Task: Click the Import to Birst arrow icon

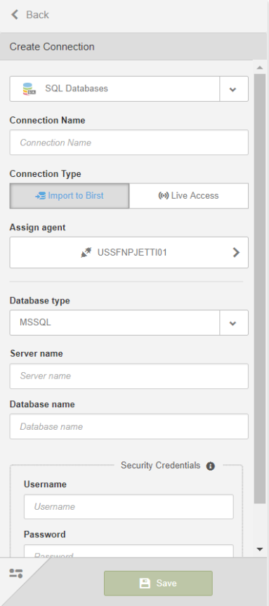Action: point(41,196)
